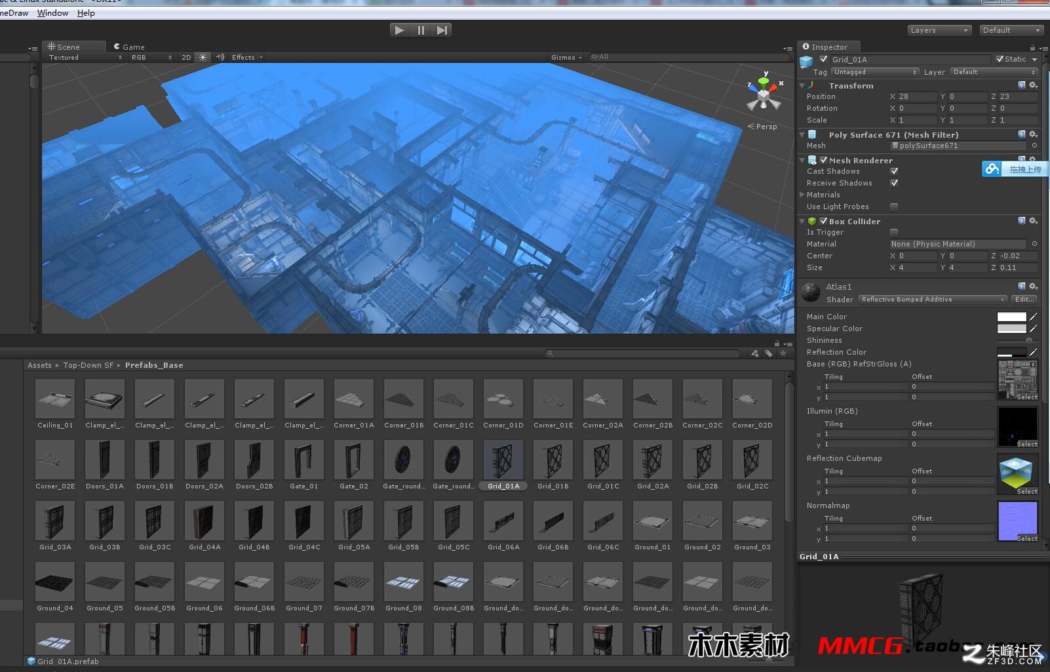Enable Is Trigger checkbox
1050x672 pixels.
(894, 232)
